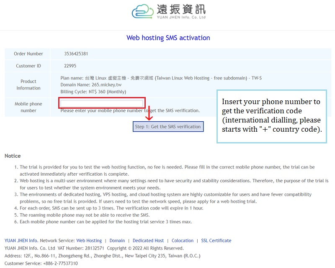Click the Product Information label cell
This screenshot has width=335, height=268.
pos(28,85)
